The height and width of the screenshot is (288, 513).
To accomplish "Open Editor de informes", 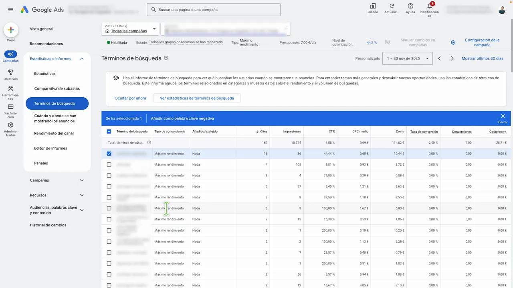I will [50, 148].
